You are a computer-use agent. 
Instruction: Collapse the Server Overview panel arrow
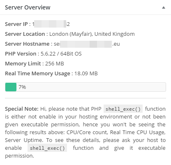164,7
